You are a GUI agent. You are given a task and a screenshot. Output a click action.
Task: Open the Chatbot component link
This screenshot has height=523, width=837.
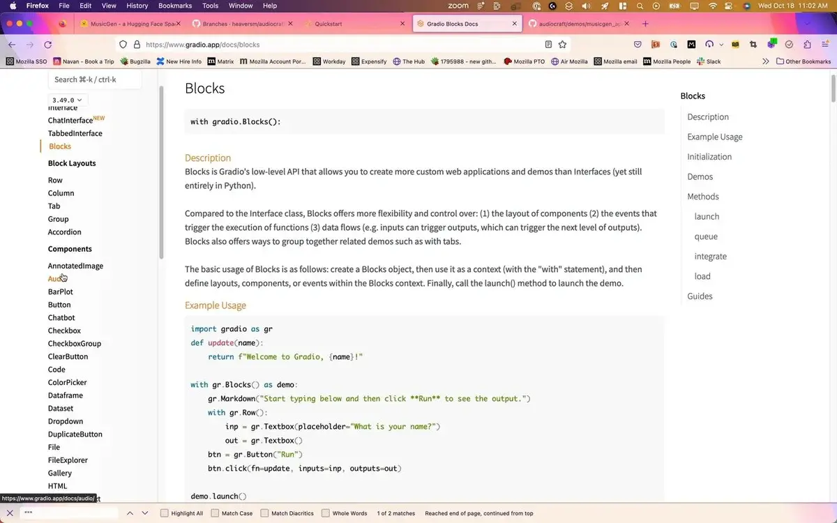pos(61,318)
